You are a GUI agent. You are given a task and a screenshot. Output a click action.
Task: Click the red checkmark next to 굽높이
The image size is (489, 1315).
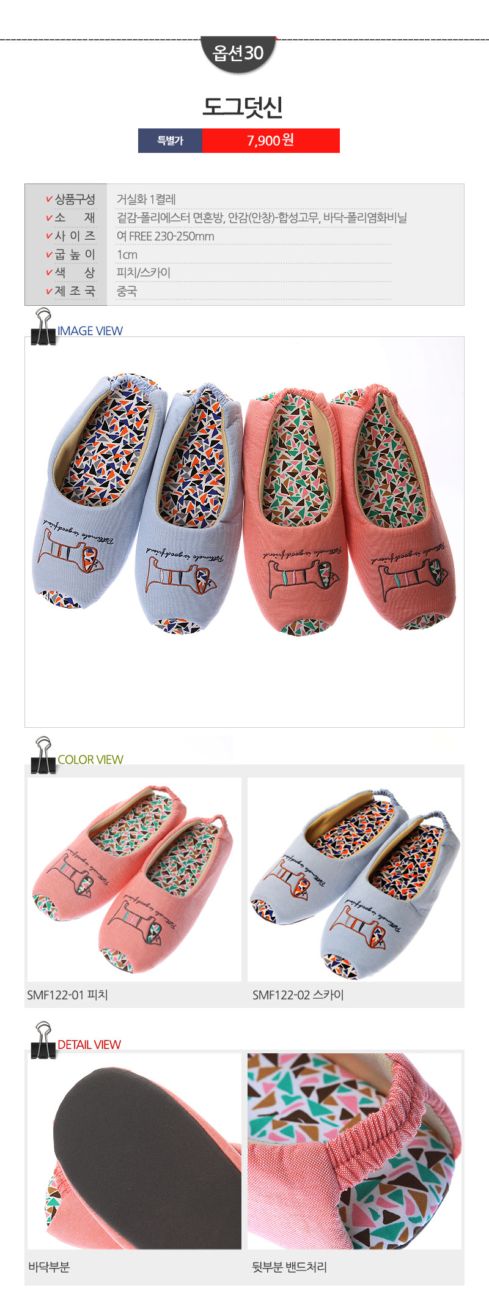[x=49, y=254]
